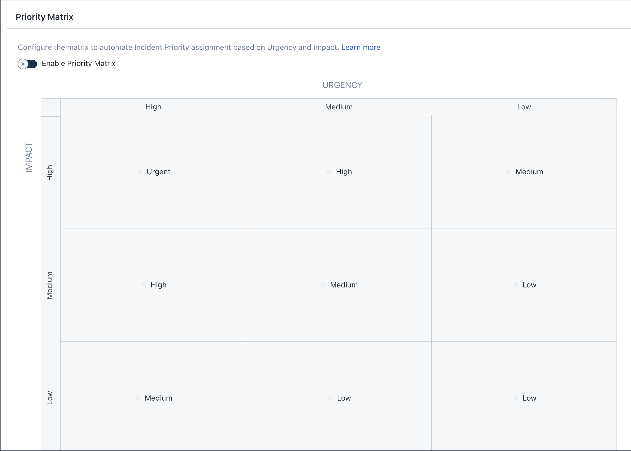Click the Medium urgency column header
Viewport: 631px width, 451px height.
339,107
